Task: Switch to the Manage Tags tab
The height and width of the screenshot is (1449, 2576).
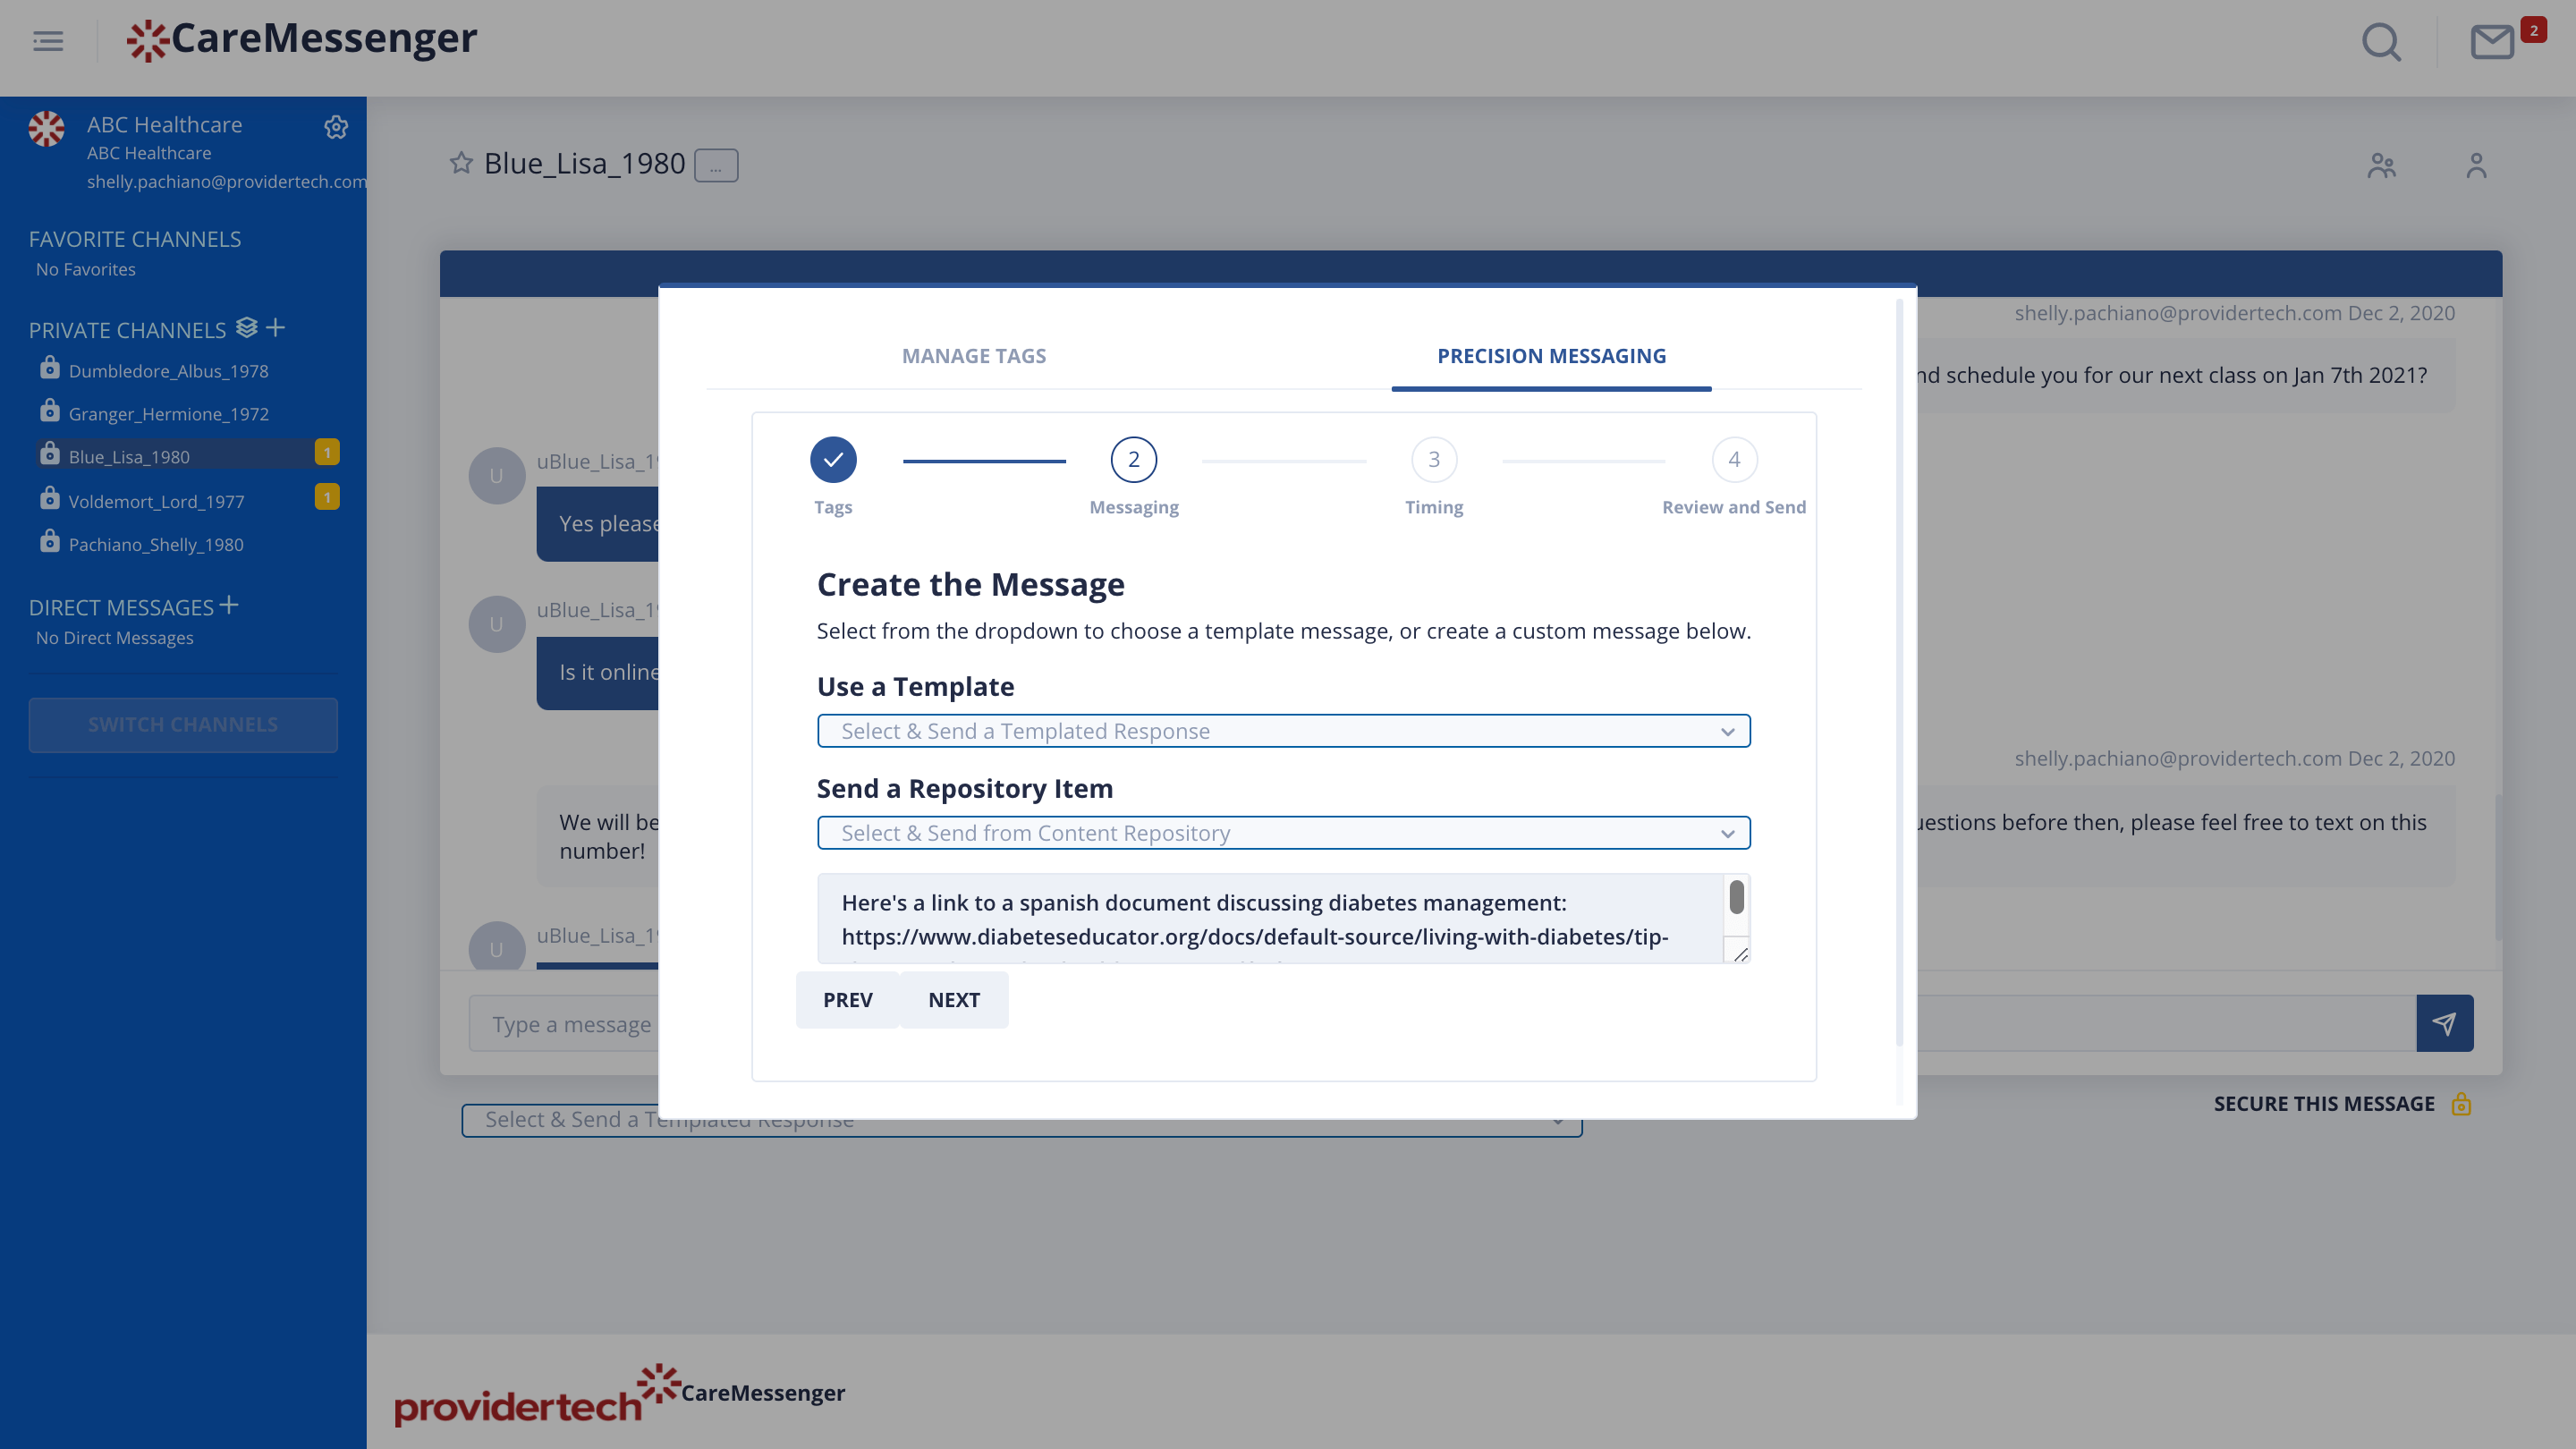Action: [x=973, y=356]
